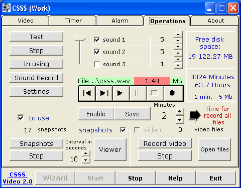241x188 pixels.
Task: Increase sound 1 value with up arrow
Action: pyautogui.click(x=178, y=35)
